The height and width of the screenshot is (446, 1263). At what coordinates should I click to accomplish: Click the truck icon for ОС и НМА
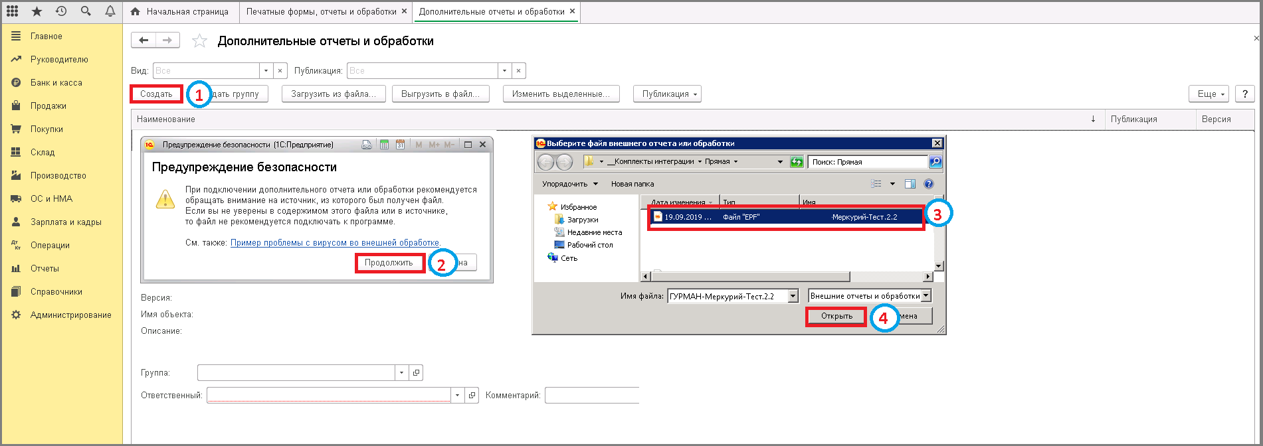click(16, 198)
